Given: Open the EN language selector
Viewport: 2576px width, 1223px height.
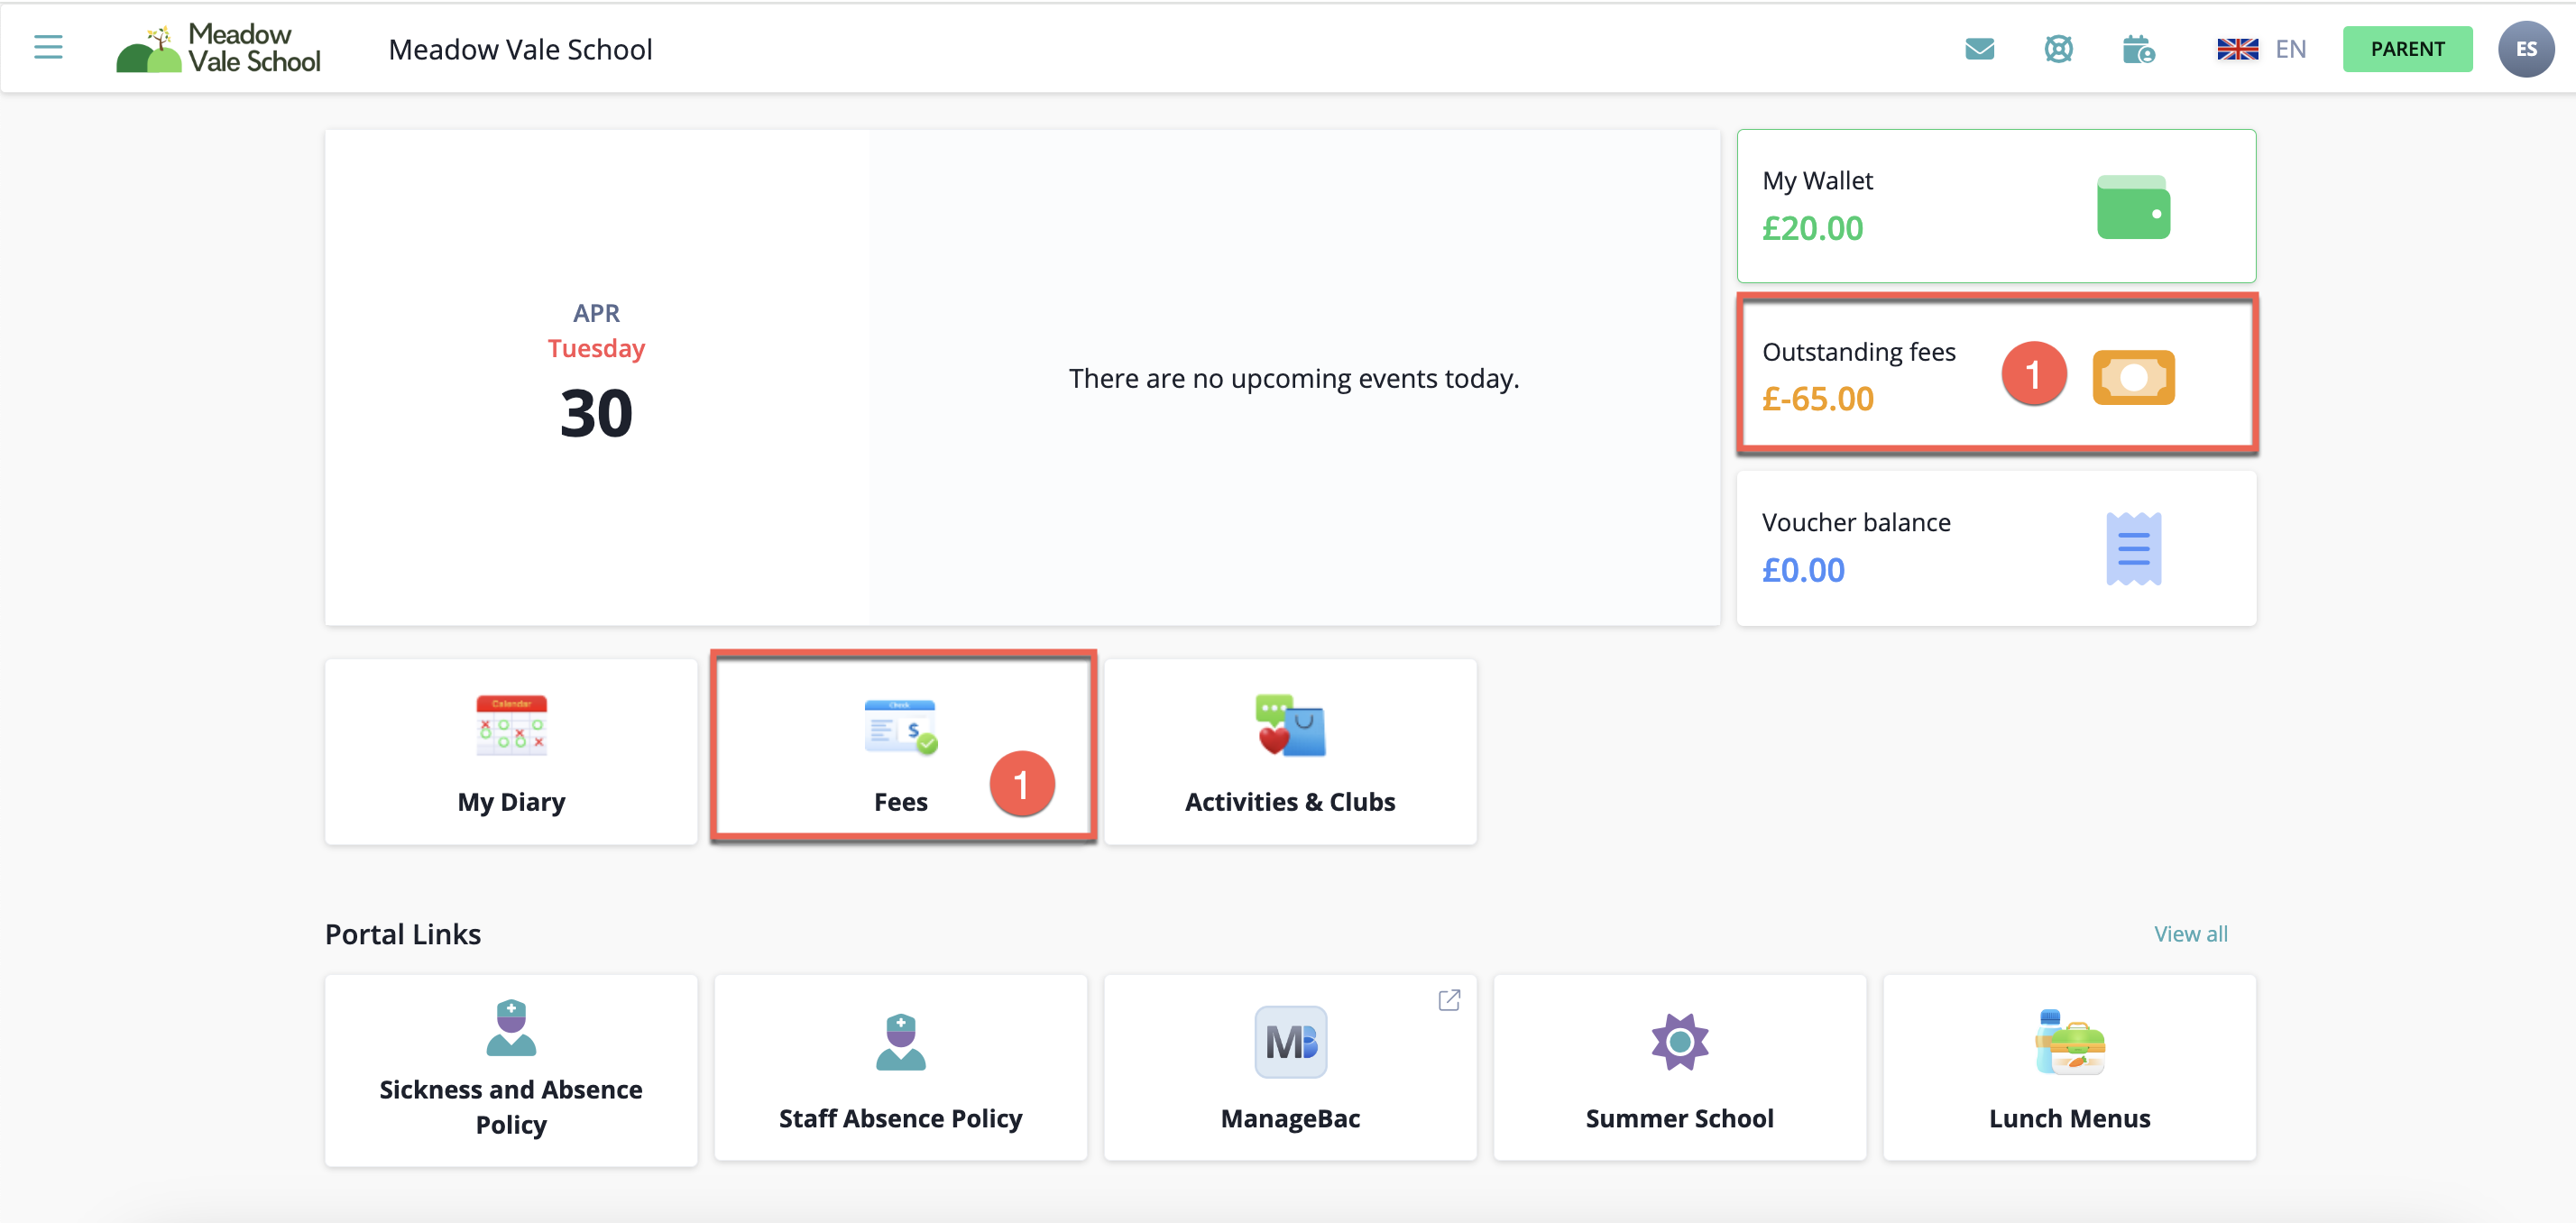Looking at the screenshot, I should (x=2261, y=49).
